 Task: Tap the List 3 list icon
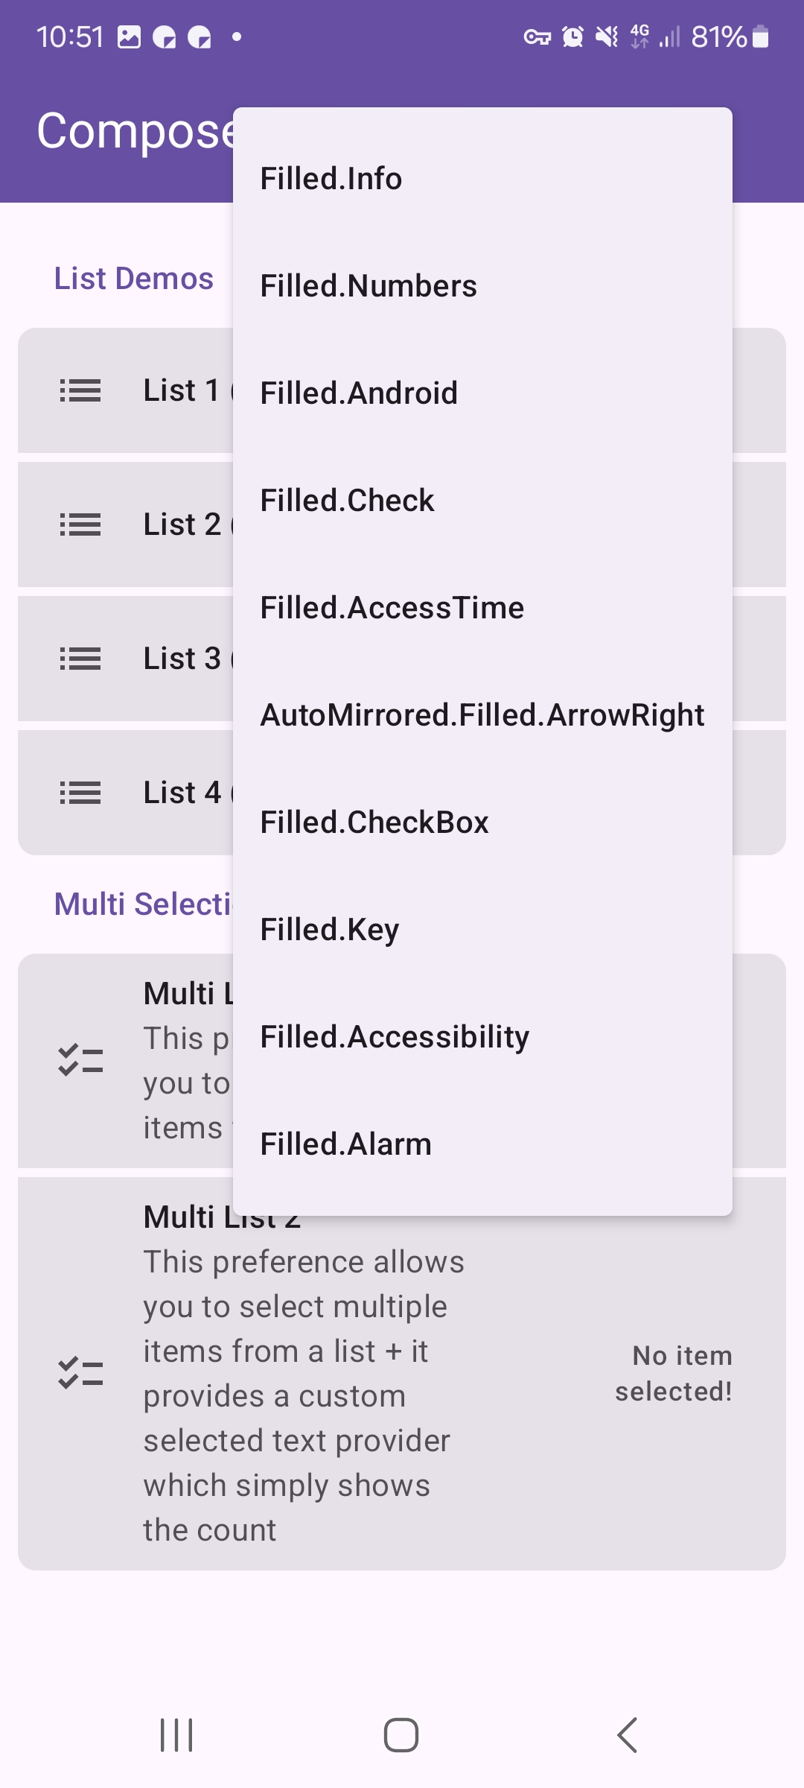tap(80, 659)
